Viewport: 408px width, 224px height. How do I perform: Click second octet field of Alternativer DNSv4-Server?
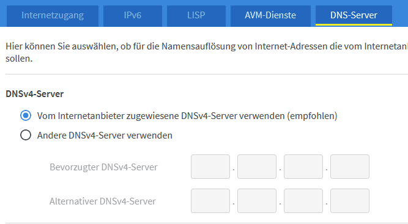pyautogui.click(x=257, y=201)
